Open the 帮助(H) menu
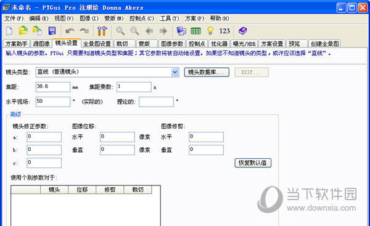Viewport: 370px width, 226px height. [x=220, y=18]
